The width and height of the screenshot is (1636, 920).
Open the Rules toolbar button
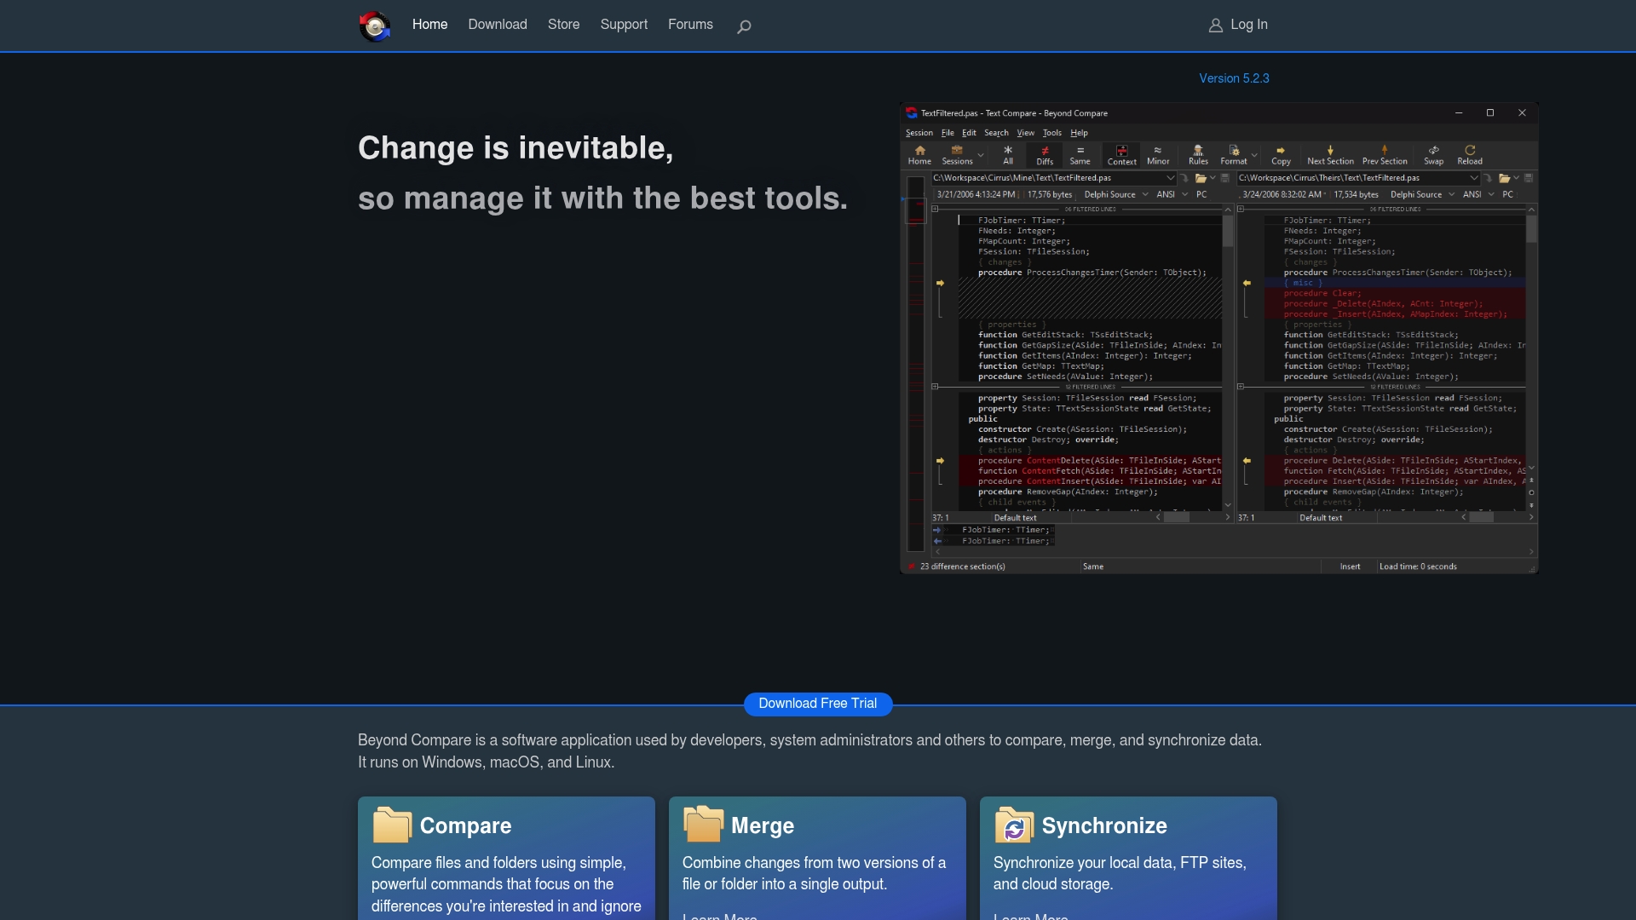point(1198,155)
